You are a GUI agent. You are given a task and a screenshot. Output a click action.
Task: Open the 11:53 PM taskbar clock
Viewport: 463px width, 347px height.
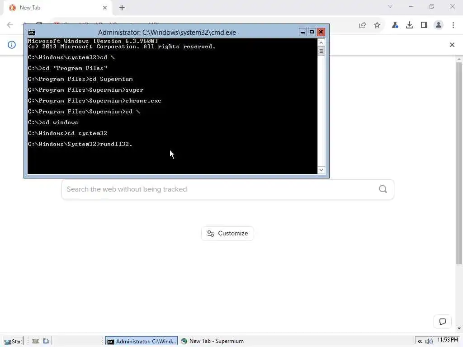point(447,340)
